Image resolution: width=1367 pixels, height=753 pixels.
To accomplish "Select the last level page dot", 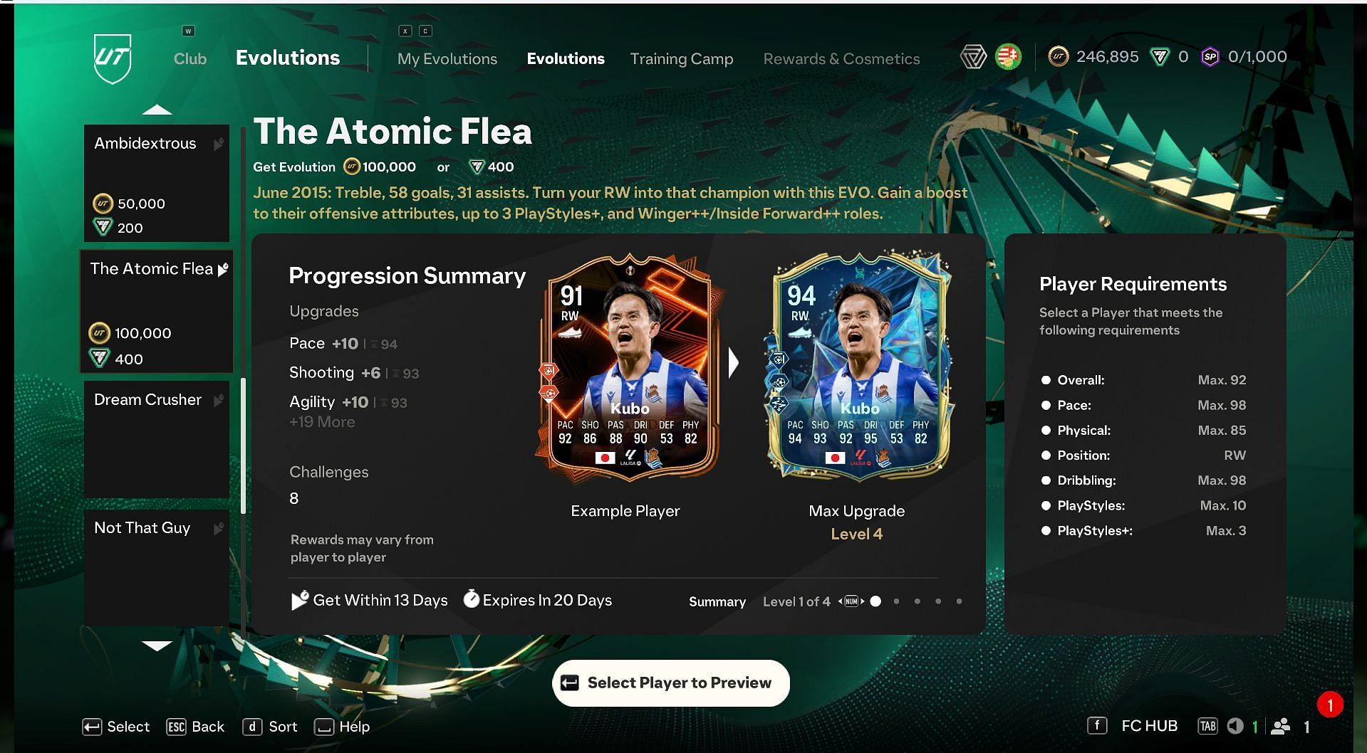I will tap(959, 601).
